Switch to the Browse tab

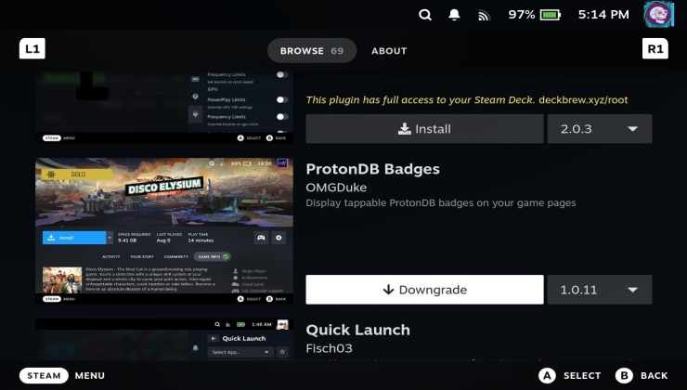[312, 50]
